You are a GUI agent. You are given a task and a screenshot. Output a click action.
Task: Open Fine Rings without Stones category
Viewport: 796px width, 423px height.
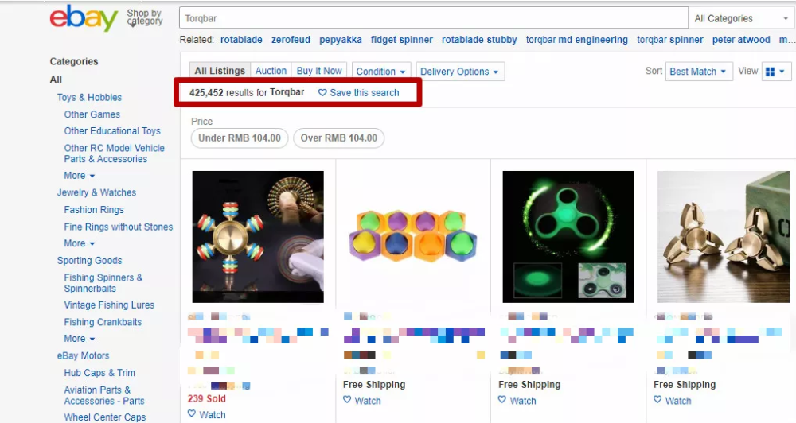[119, 227]
